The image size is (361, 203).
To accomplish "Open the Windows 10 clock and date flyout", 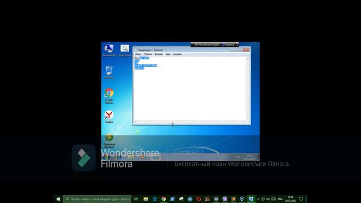I will (x=290, y=199).
